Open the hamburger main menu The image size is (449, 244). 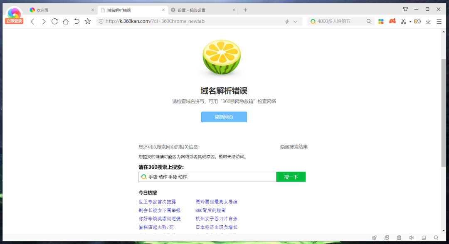[x=439, y=22]
